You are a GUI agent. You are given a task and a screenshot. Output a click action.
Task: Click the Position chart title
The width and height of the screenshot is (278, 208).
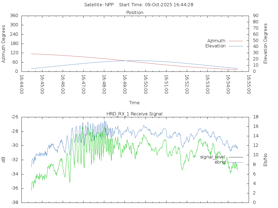point(135,13)
